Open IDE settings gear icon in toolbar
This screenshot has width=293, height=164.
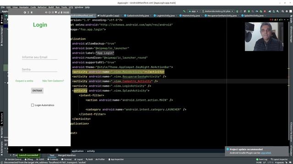click(287, 11)
